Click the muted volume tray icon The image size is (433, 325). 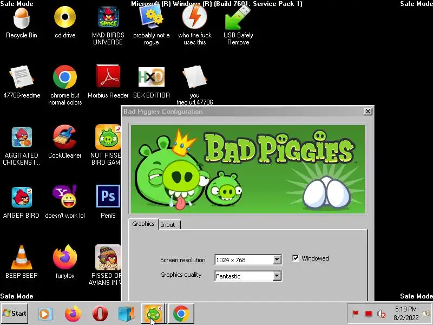click(x=382, y=314)
